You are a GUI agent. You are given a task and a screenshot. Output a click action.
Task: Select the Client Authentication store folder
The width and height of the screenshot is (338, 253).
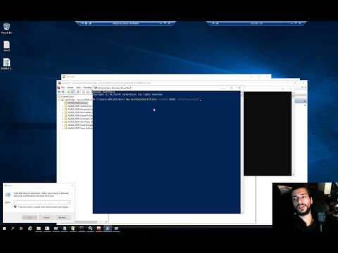pos(78,128)
